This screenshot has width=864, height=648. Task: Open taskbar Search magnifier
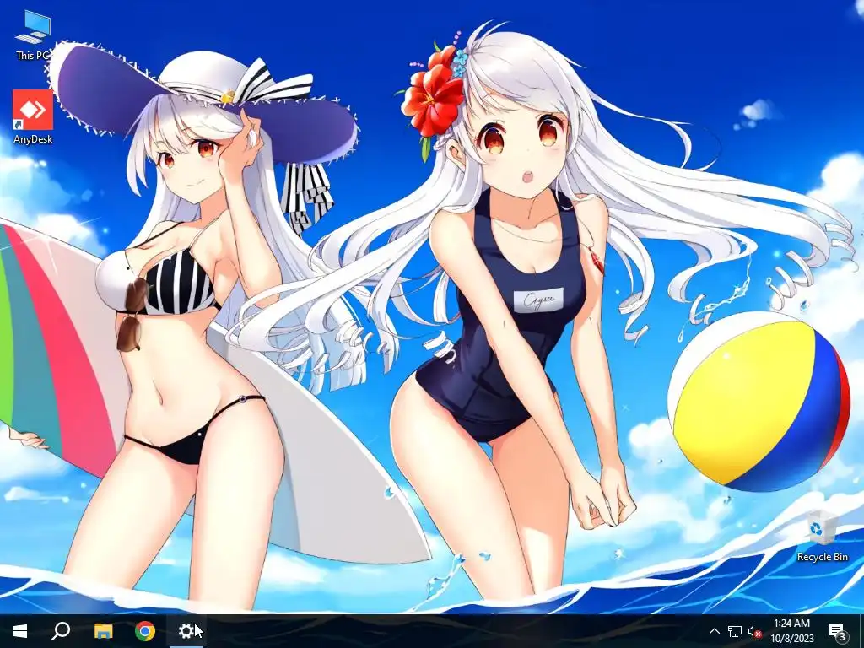point(61,631)
